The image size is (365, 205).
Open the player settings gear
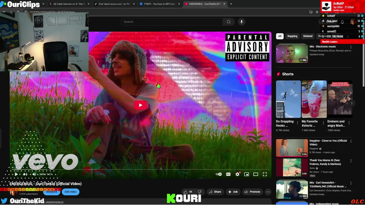238,174
